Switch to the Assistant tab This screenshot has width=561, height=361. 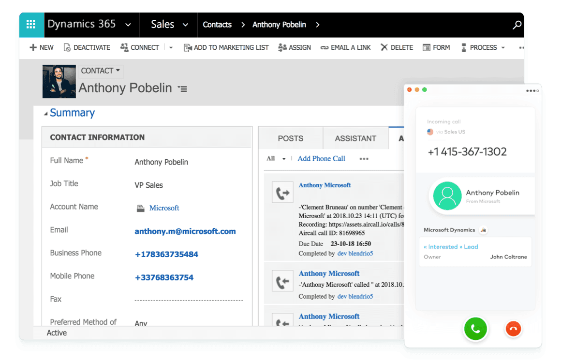[x=355, y=139]
